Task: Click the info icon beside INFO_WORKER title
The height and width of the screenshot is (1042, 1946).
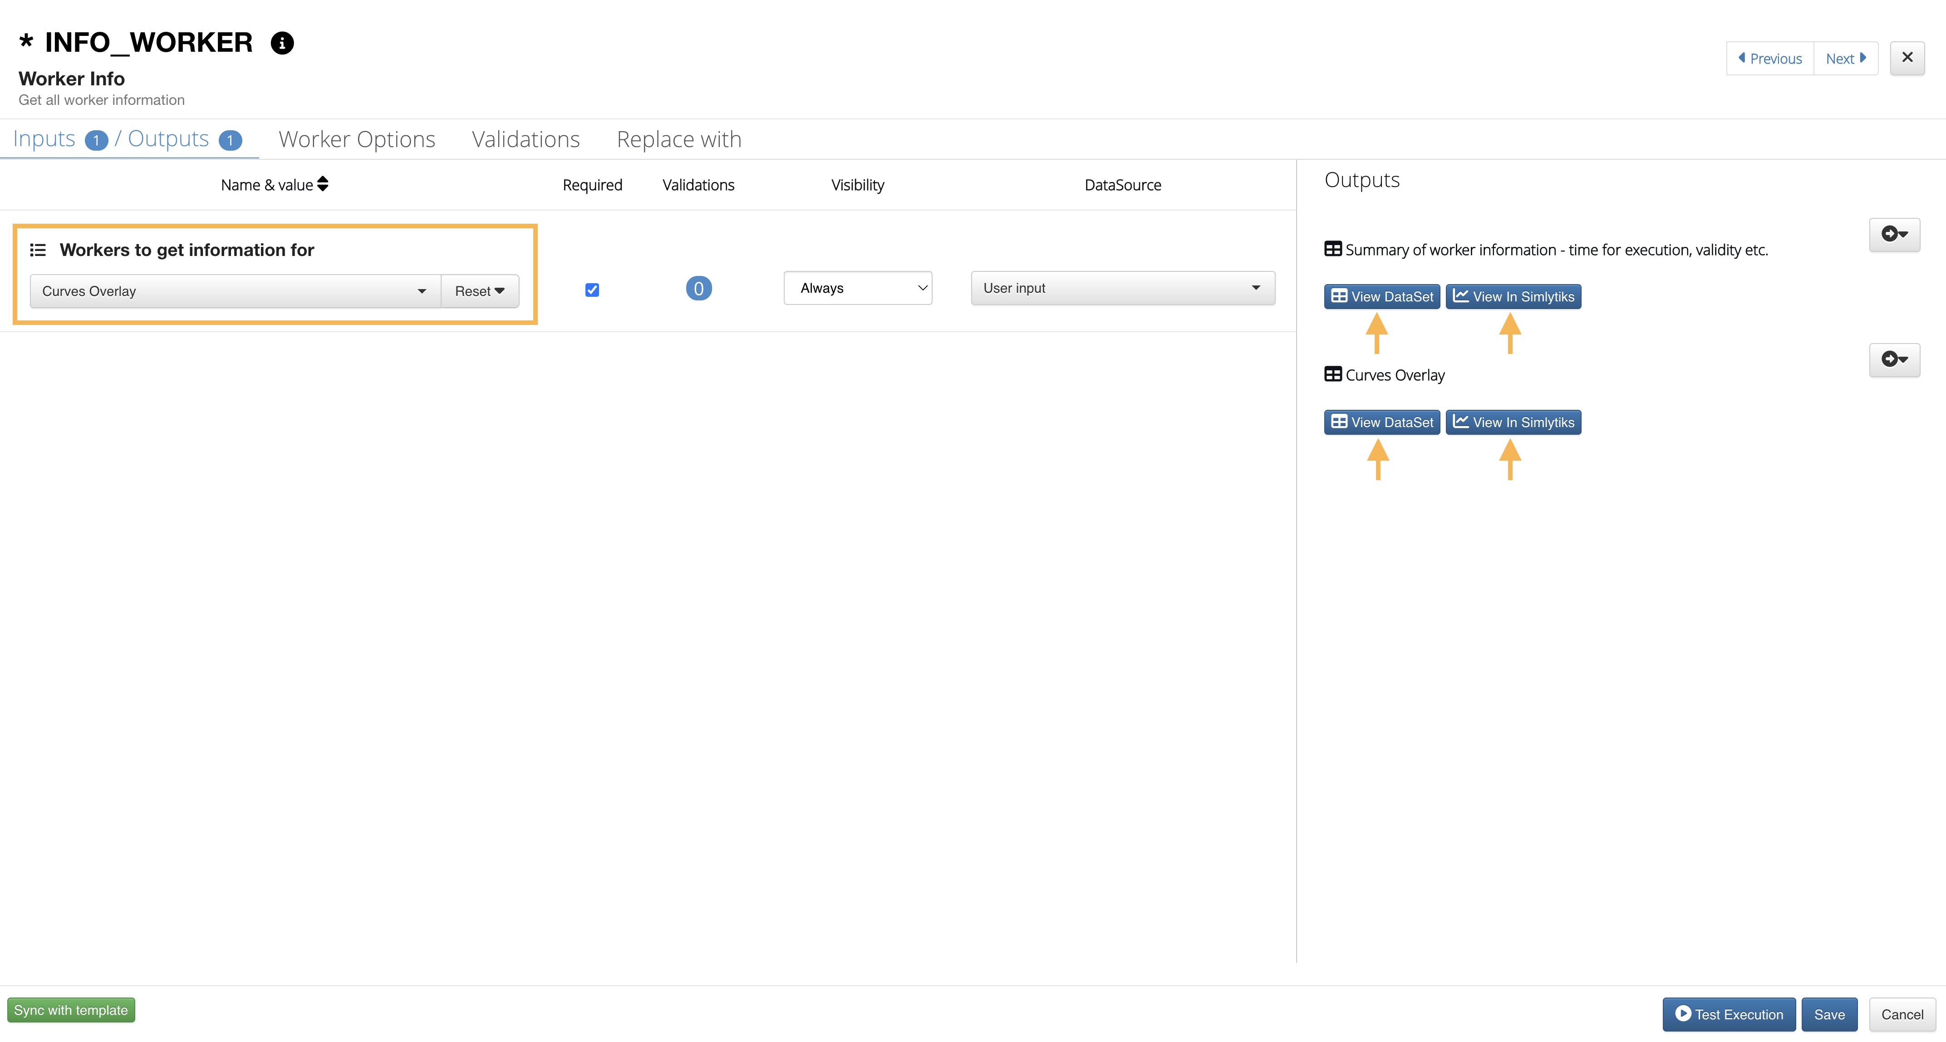Action: (x=282, y=43)
